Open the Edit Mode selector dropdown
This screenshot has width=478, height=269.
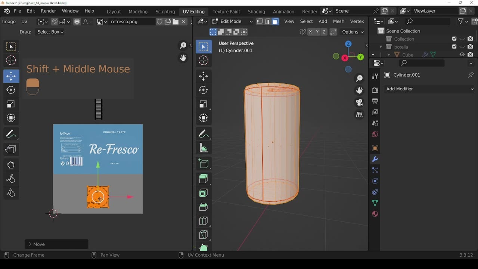click(x=232, y=21)
